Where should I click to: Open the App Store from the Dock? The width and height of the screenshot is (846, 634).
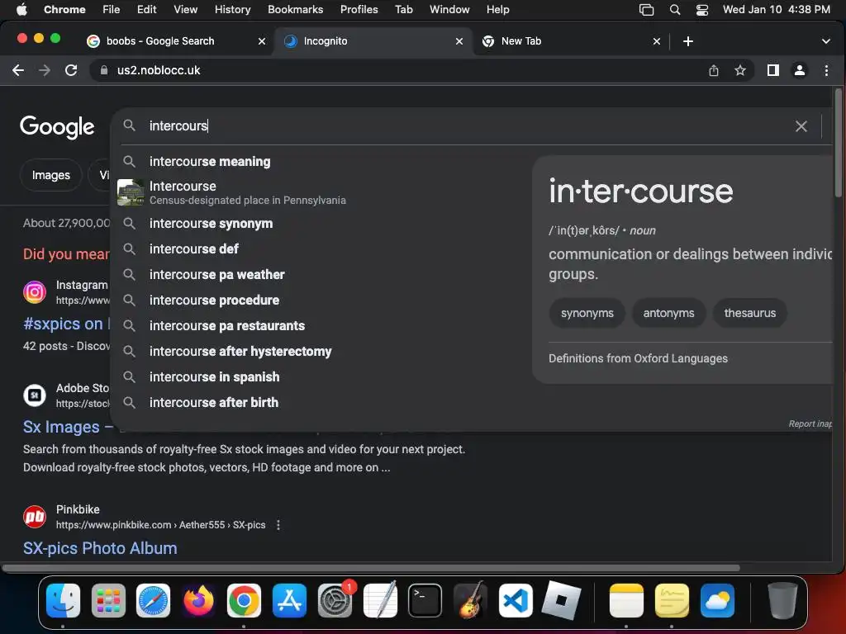[289, 600]
